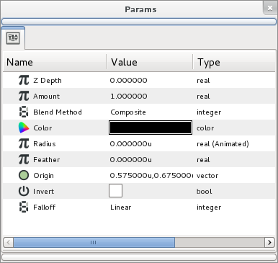Select the Z Depth parameter name
Image resolution: width=278 pixels, height=263 pixels.
pyautogui.click(x=48, y=81)
